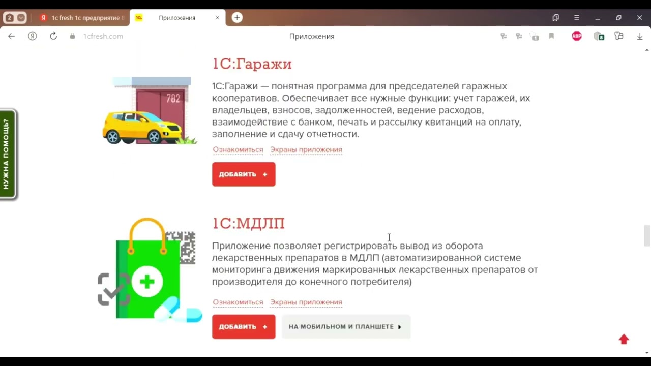This screenshot has width=651, height=366.
Task: Open the '1С:Гаражи' heading link
Action: click(x=252, y=64)
